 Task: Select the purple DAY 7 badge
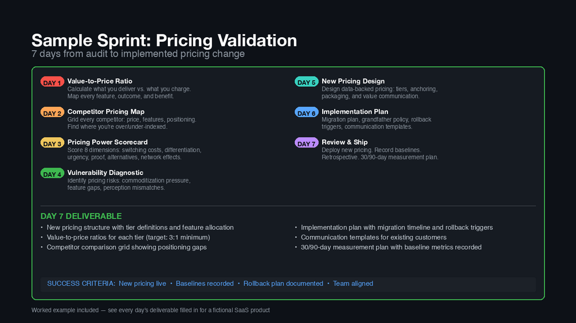[x=306, y=143]
